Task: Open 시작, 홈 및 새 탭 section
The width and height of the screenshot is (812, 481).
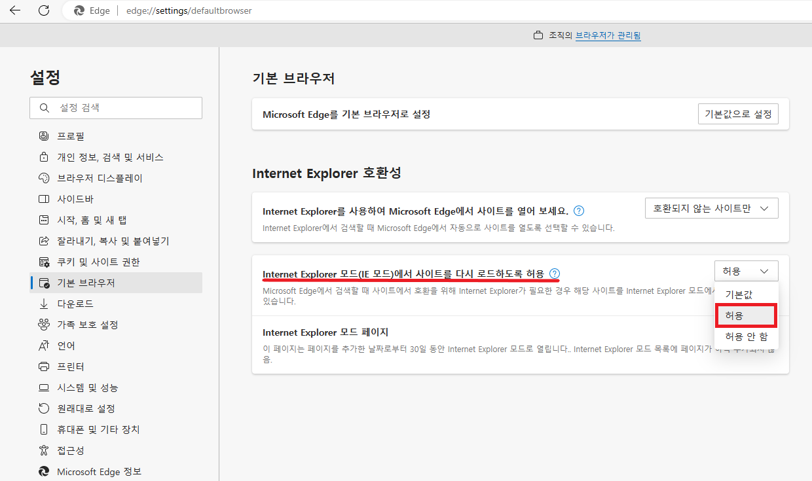Action: tap(116, 220)
